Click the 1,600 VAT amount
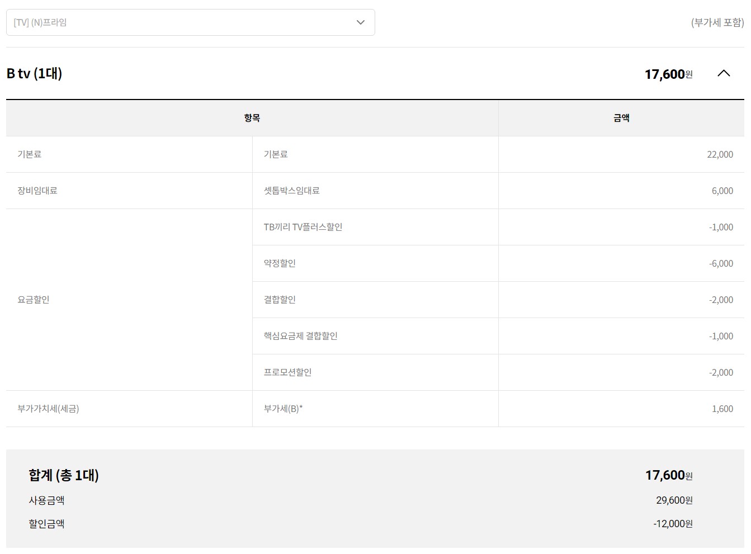751x554 pixels. [722, 409]
